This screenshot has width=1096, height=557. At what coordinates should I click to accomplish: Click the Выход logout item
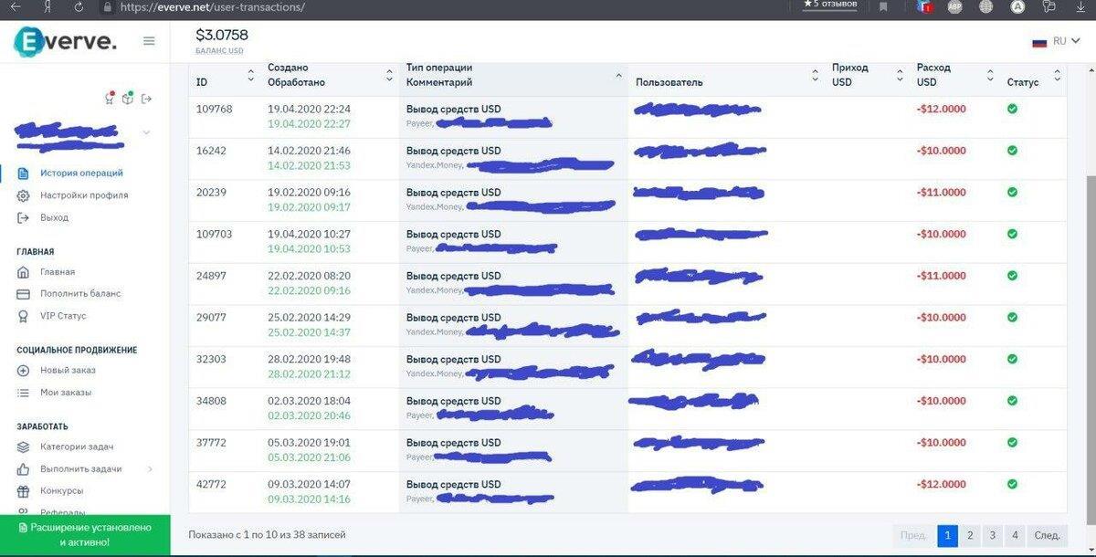[54, 217]
